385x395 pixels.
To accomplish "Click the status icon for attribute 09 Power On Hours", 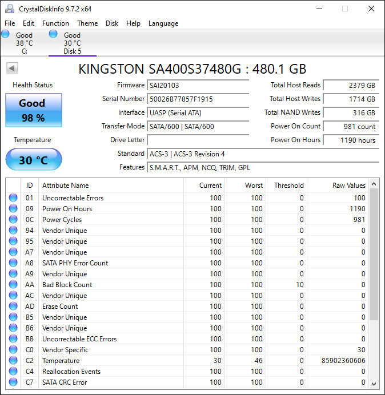I will click(x=13, y=208).
